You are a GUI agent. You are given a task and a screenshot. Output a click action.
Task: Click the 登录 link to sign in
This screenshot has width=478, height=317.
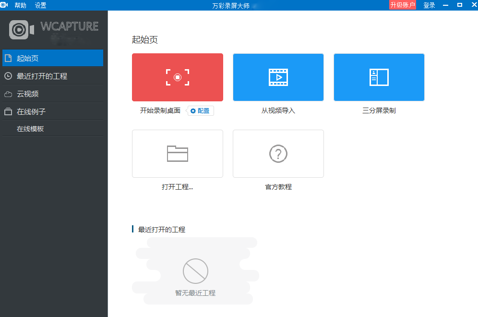(x=429, y=5)
